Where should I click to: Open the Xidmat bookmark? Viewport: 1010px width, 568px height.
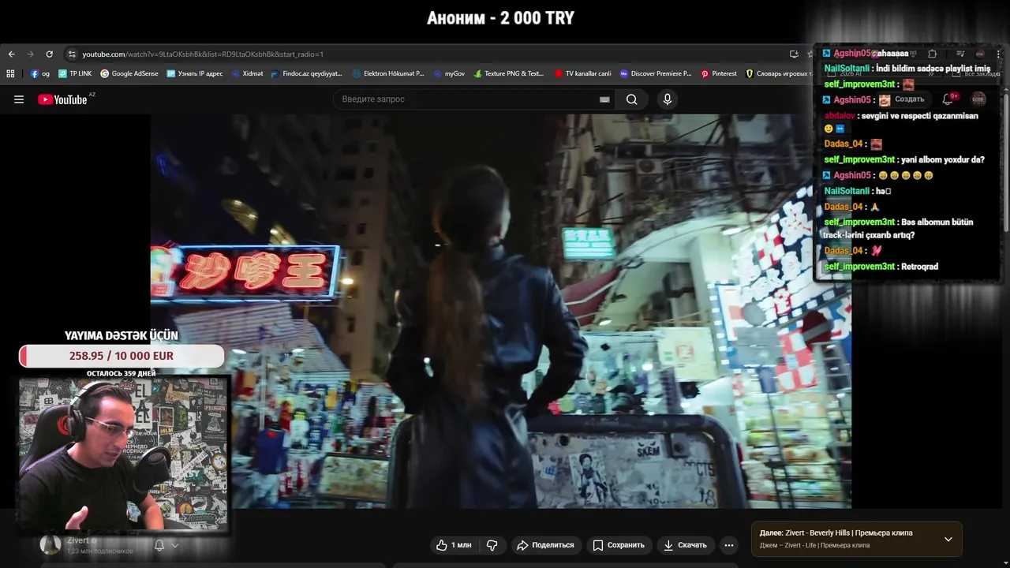(x=247, y=73)
